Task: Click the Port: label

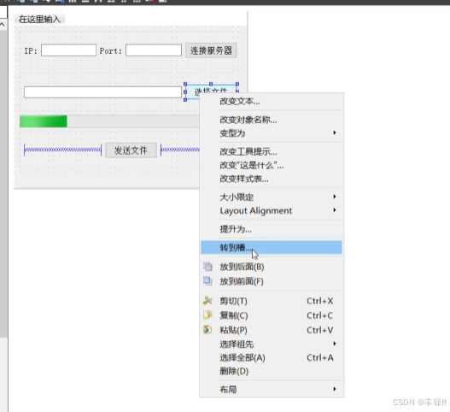Action: click(x=110, y=50)
